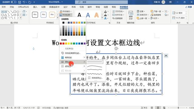Click the 形状轮廓 shape outline button
This screenshot has height=109, width=194.
(x=65, y=15)
